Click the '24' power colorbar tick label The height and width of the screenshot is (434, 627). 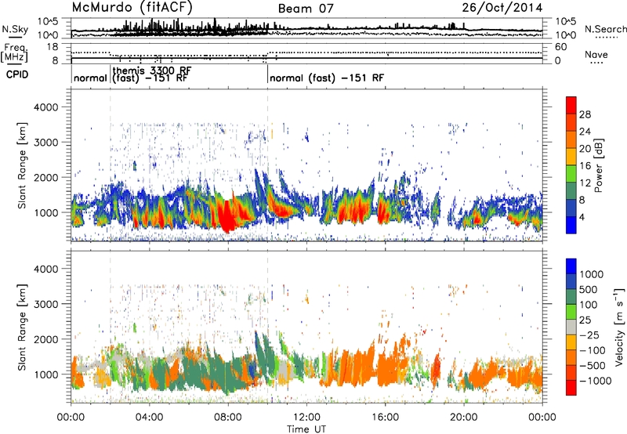pyautogui.click(x=585, y=132)
